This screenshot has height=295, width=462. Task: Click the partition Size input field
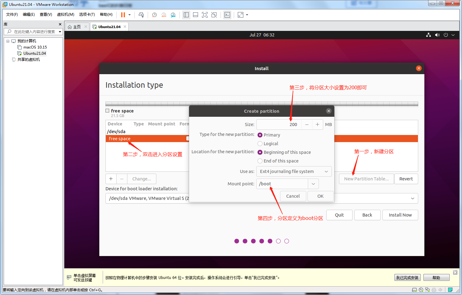(x=278, y=124)
